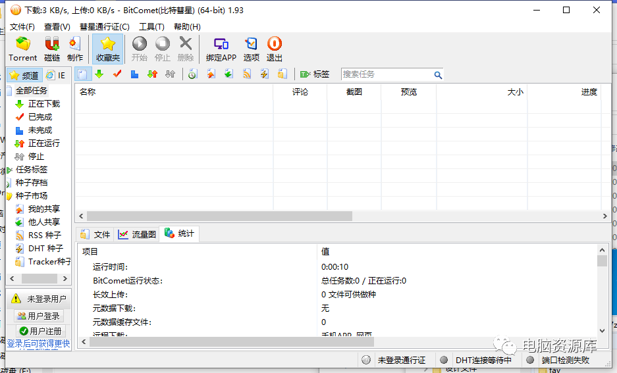This screenshot has height=373, width=617.
Task: Switch to the IE sidebar tab
Action: [x=56, y=75]
